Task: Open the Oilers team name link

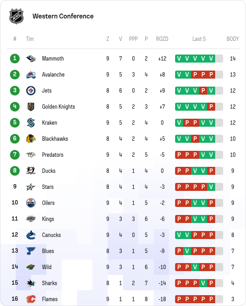Action: (x=48, y=203)
